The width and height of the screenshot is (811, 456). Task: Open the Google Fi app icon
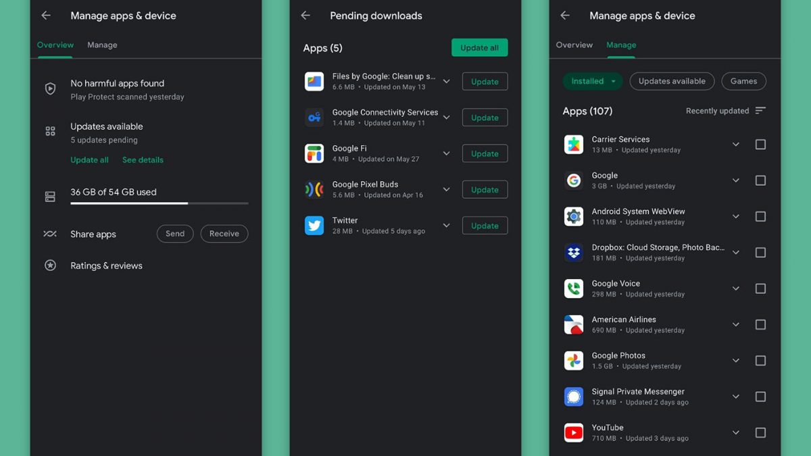[314, 153]
